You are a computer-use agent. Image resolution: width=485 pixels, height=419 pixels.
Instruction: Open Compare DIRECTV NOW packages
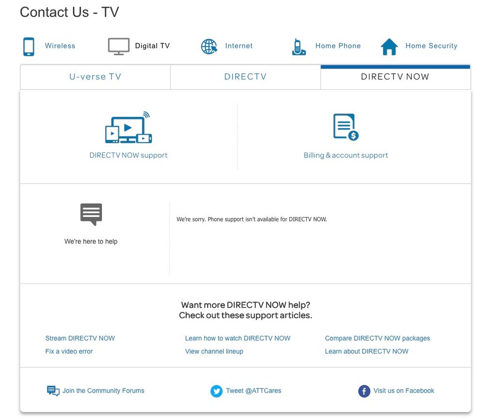coord(378,338)
